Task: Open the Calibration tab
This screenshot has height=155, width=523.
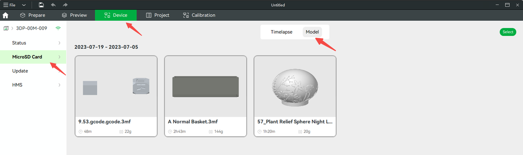Action: [199, 15]
